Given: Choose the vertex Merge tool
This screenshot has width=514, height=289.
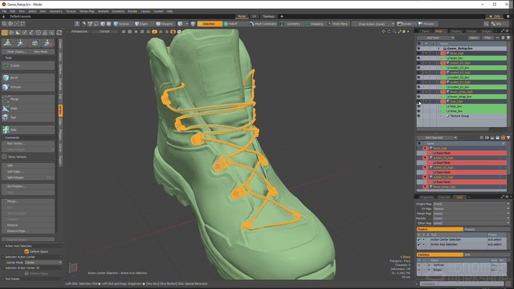Looking at the screenshot, I should coord(28,99).
